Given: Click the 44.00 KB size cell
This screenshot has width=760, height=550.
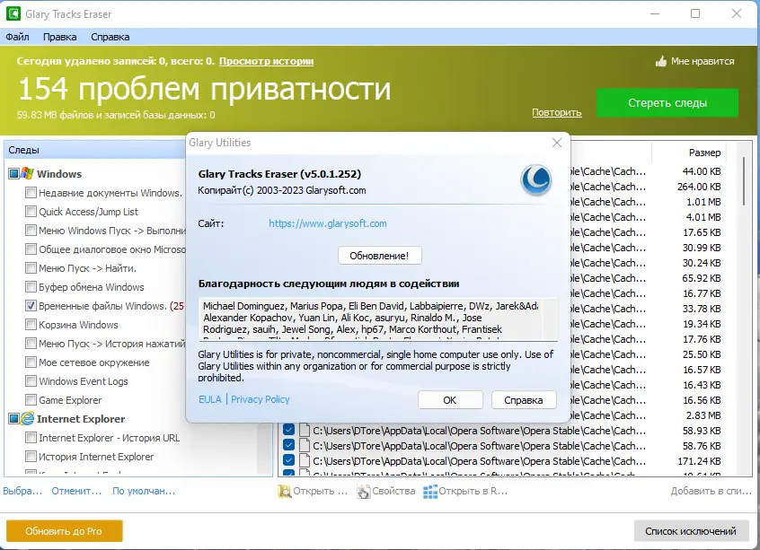Looking at the screenshot, I should (702, 171).
